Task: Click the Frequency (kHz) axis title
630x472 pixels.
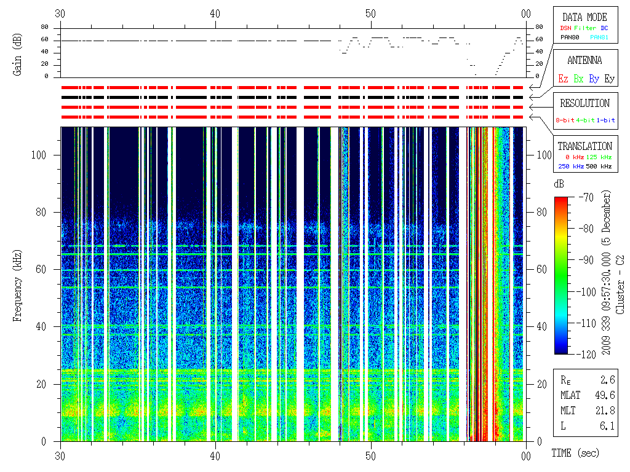Action: 18,283
